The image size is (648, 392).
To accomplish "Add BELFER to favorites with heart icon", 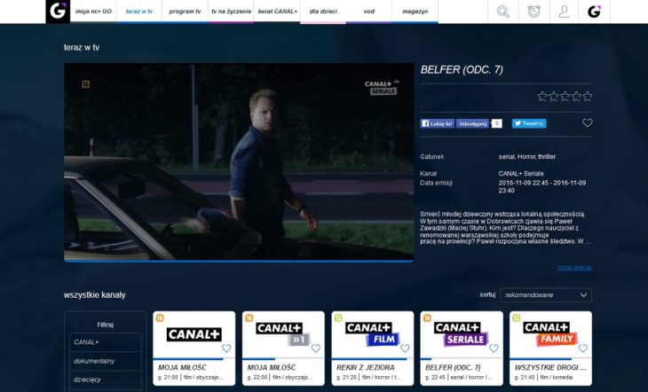I will (x=588, y=122).
